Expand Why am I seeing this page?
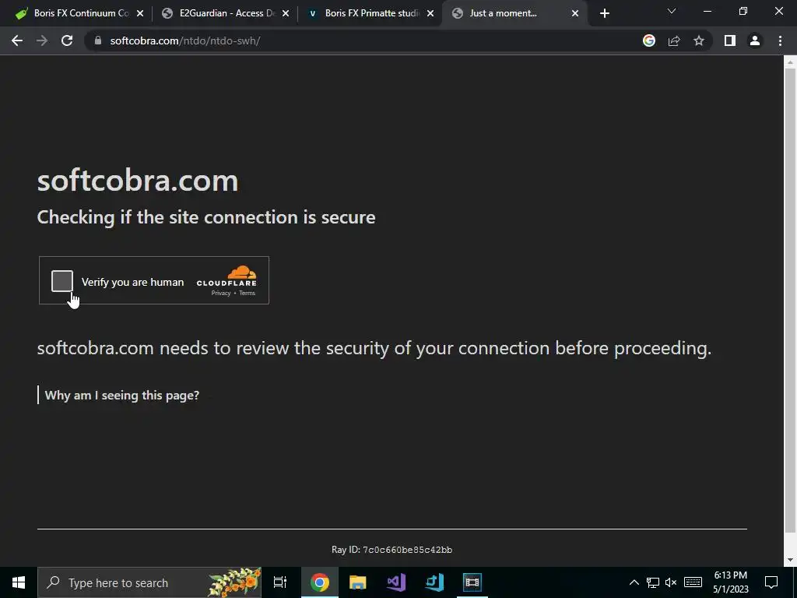Screen dimensions: 797x598 point(122,395)
